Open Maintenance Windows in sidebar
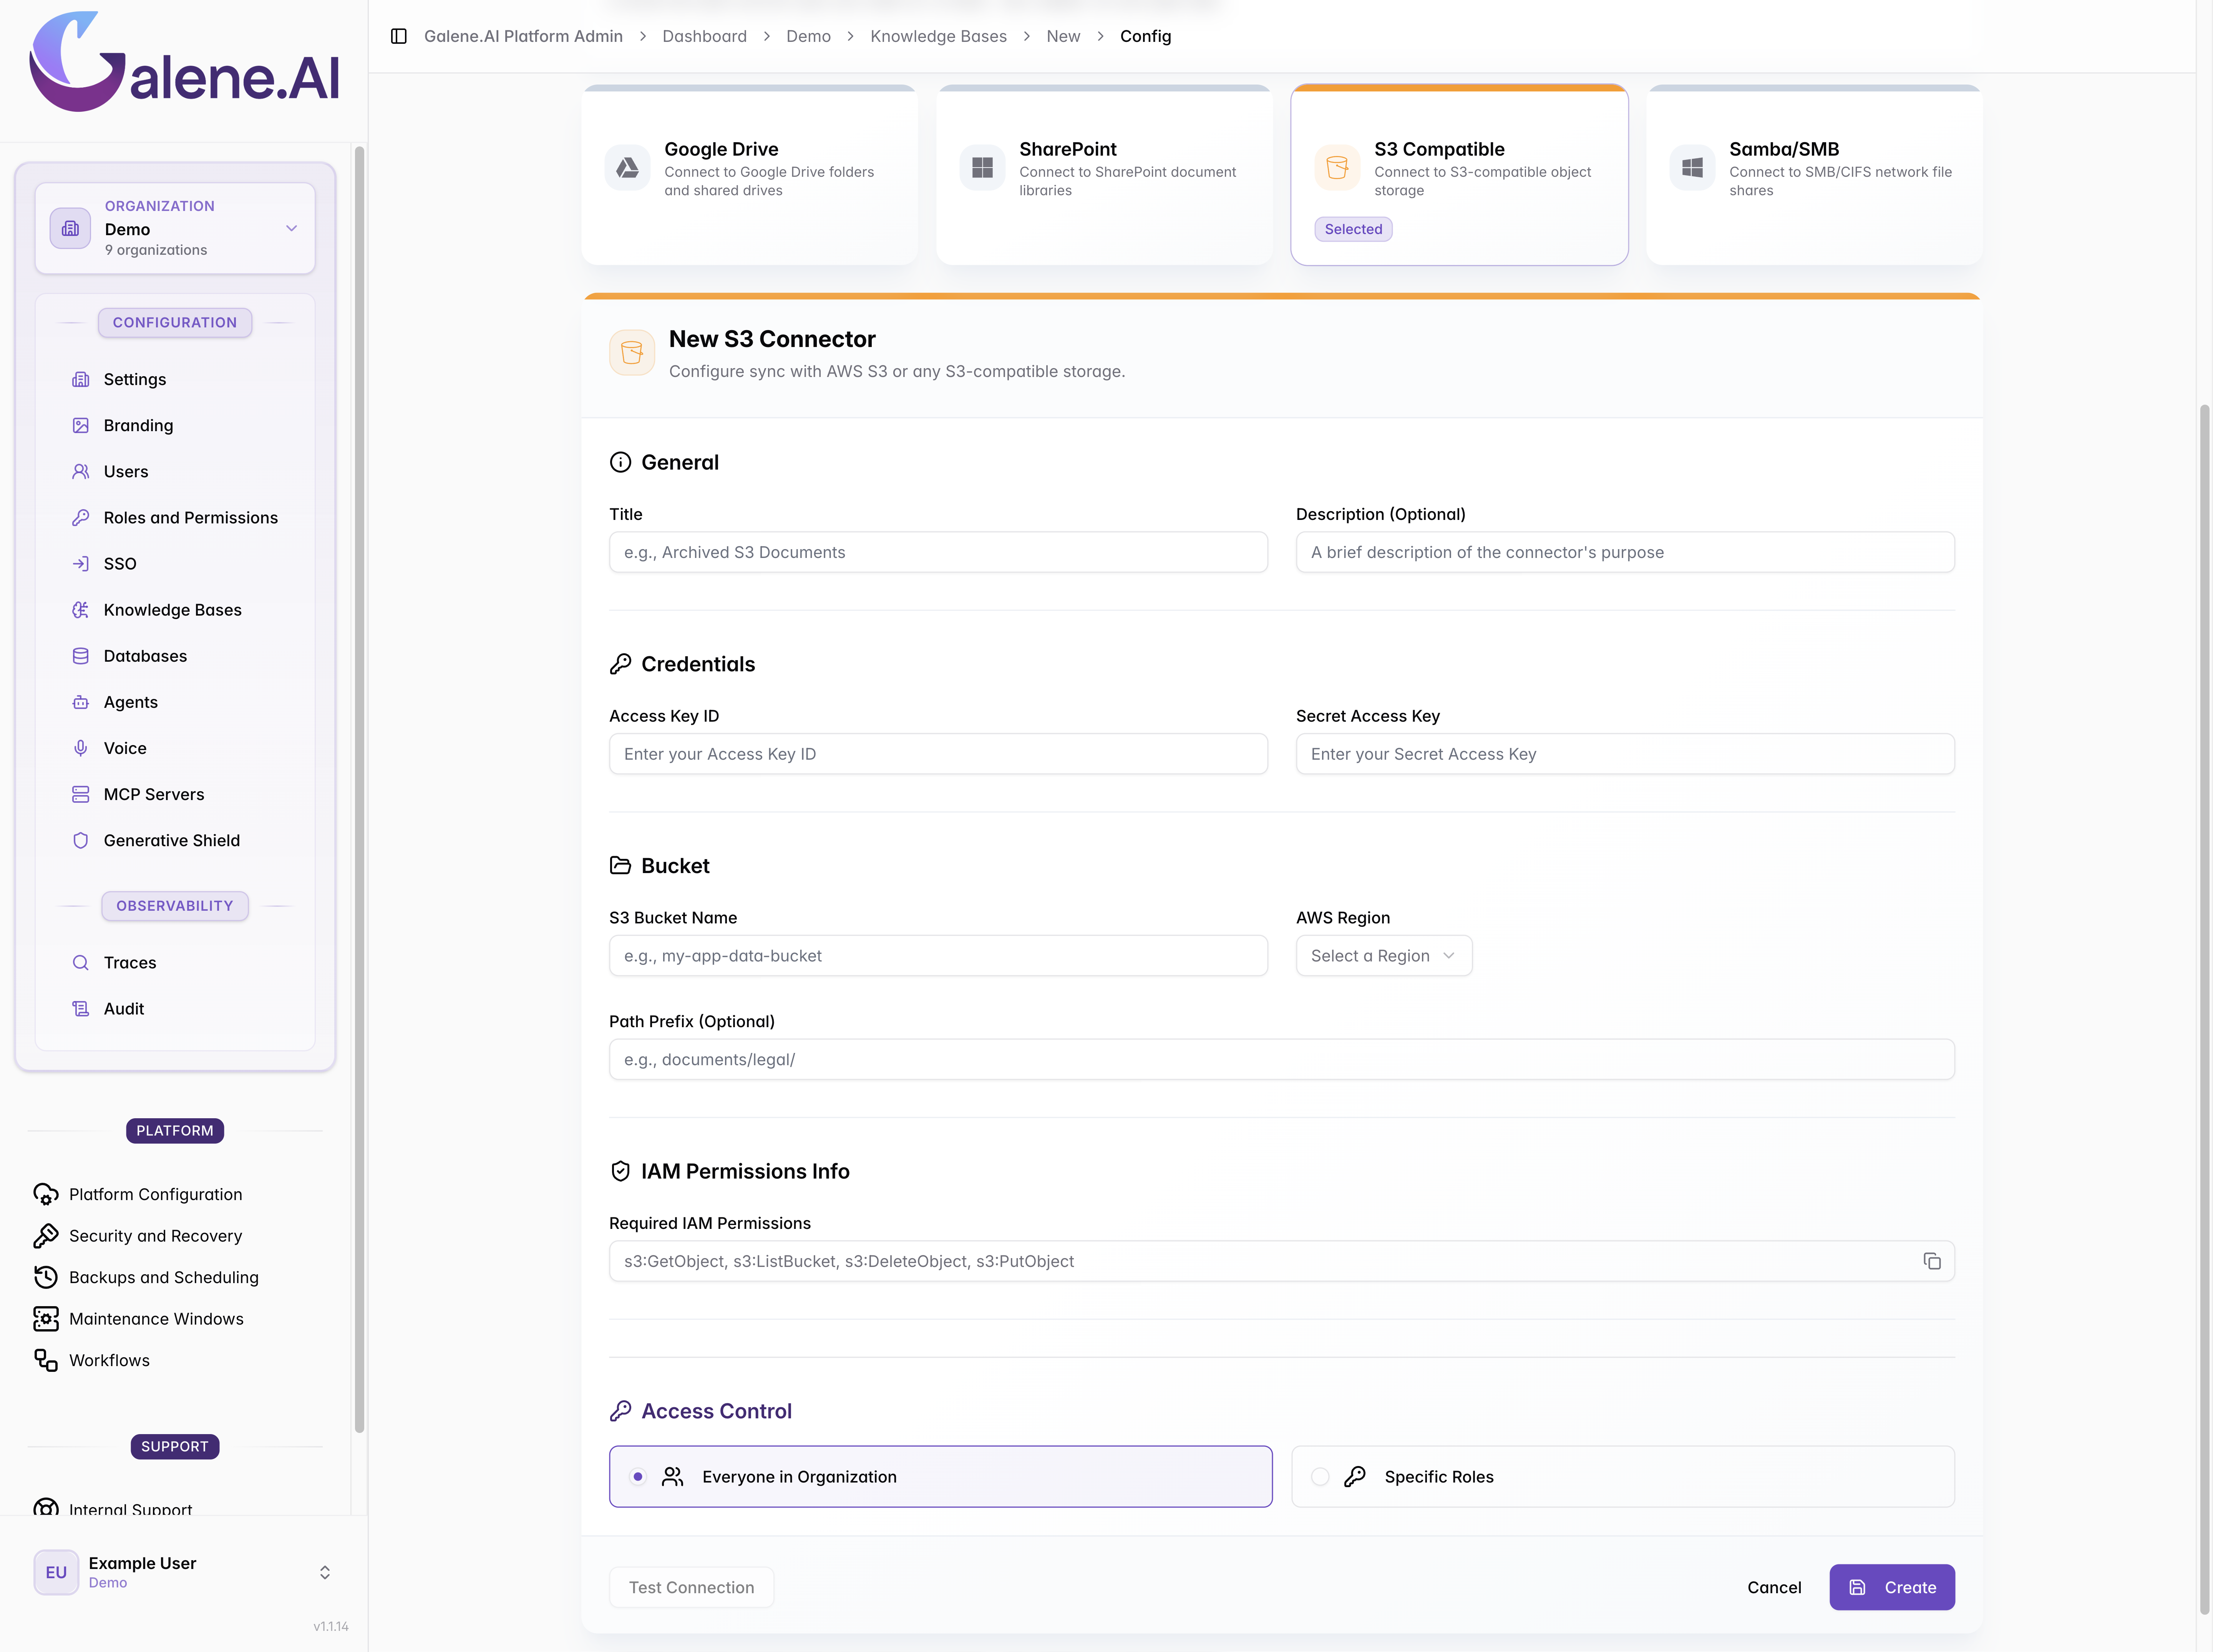The height and width of the screenshot is (1652, 2213). 156,1319
